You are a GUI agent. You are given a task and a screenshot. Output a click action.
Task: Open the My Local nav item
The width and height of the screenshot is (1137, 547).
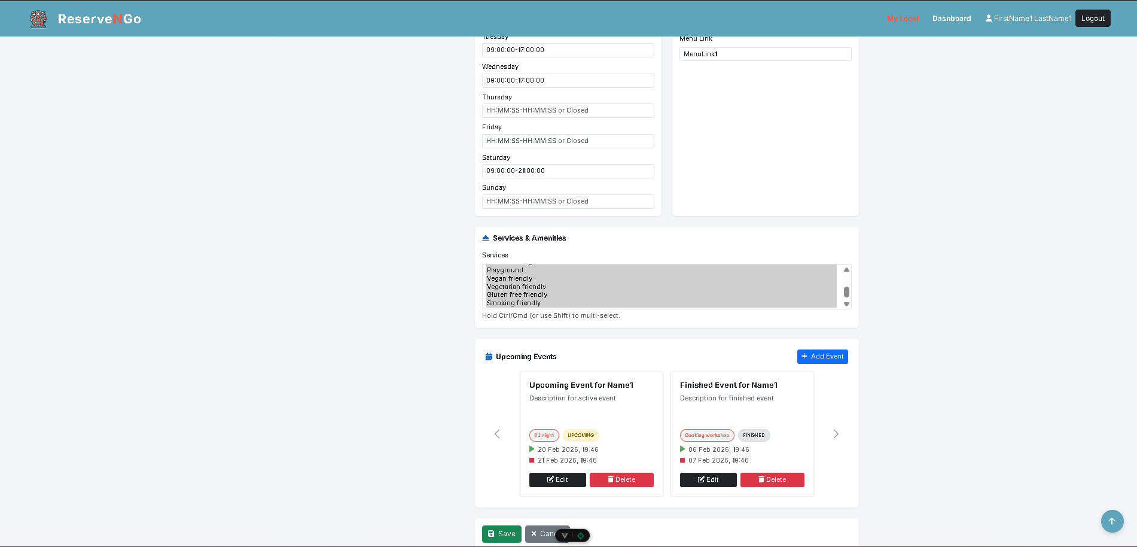pos(902,19)
